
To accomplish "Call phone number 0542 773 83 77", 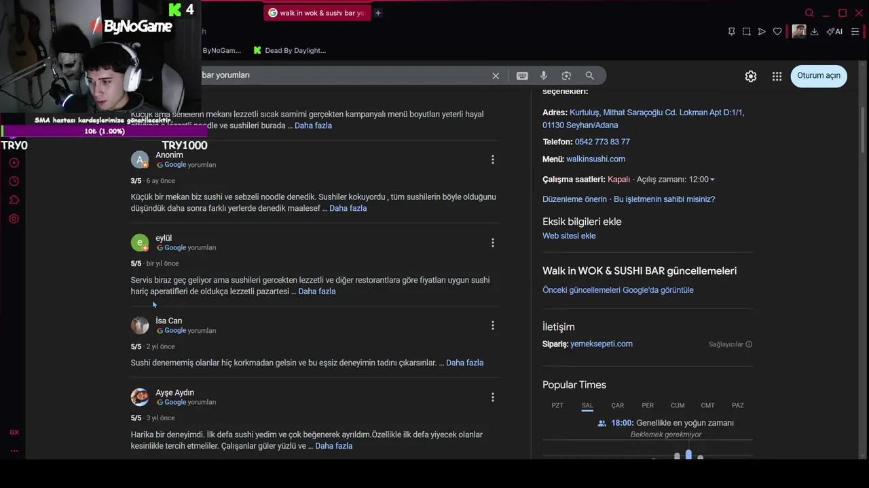I will coord(602,142).
